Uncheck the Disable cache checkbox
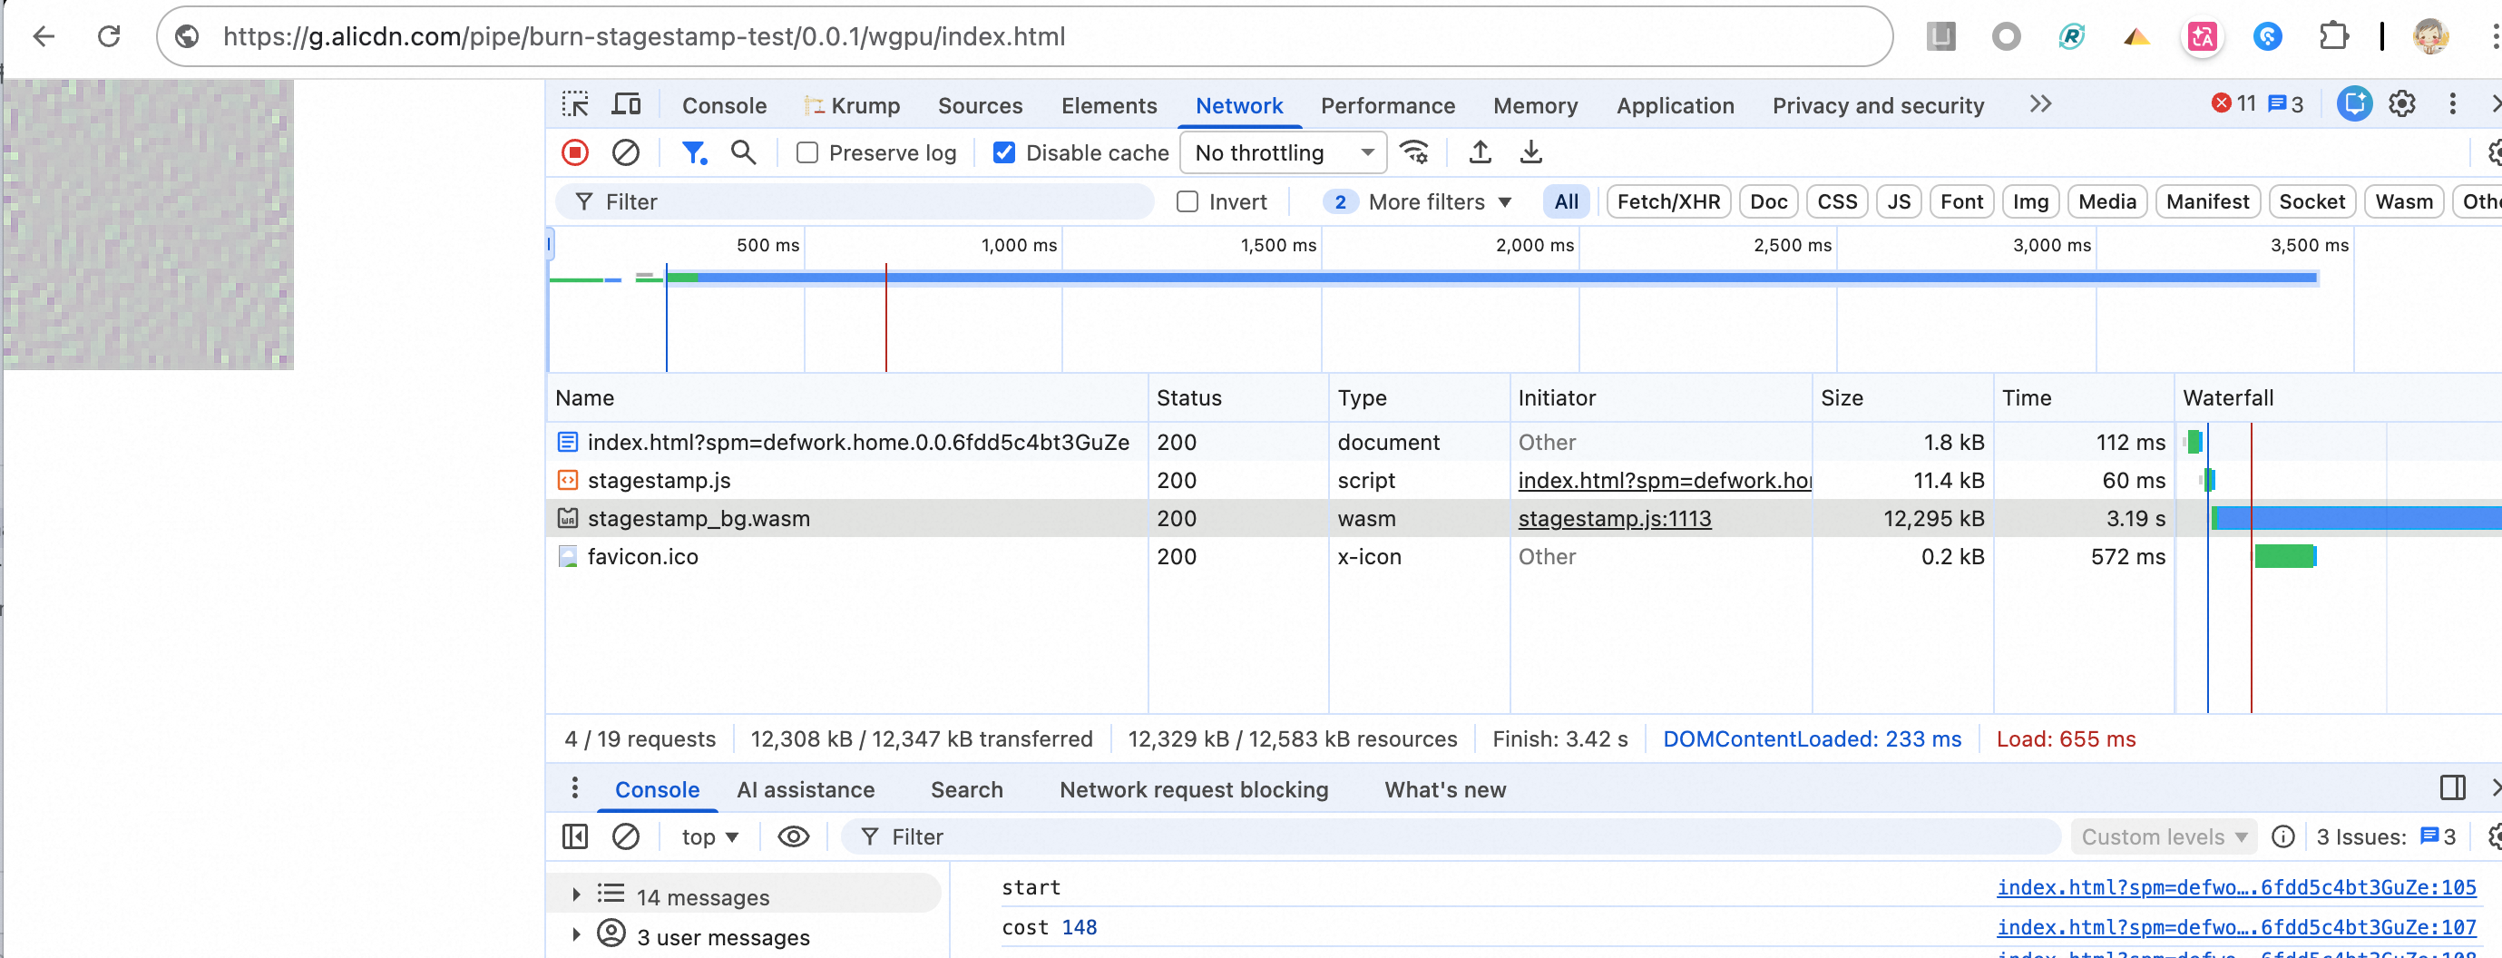Viewport: 2502px width, 958px height. point(1004,153)
